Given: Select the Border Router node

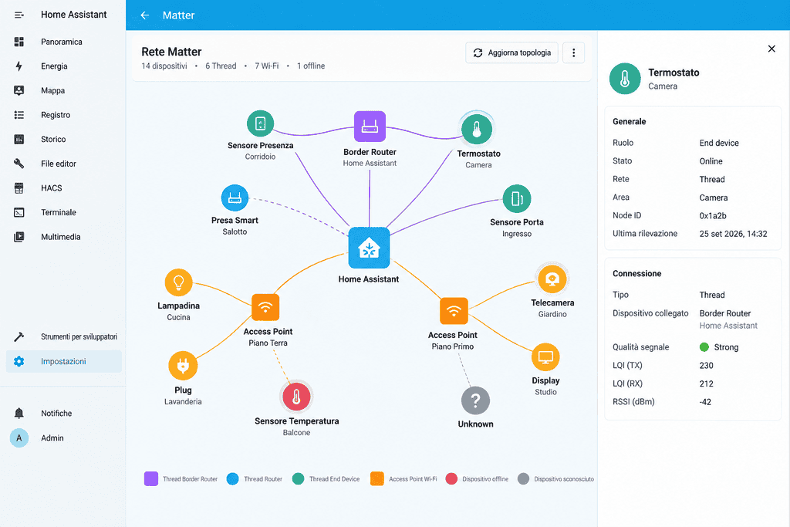Looking at the screenshot, I should pos(370,127).
